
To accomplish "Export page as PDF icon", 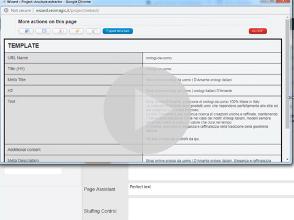I will coord(60,31).
